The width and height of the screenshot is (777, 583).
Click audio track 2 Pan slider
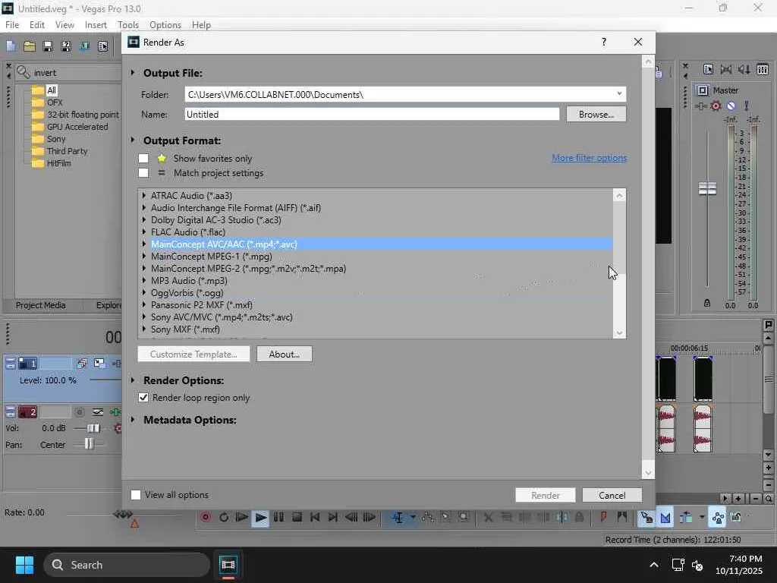[90, 444]
